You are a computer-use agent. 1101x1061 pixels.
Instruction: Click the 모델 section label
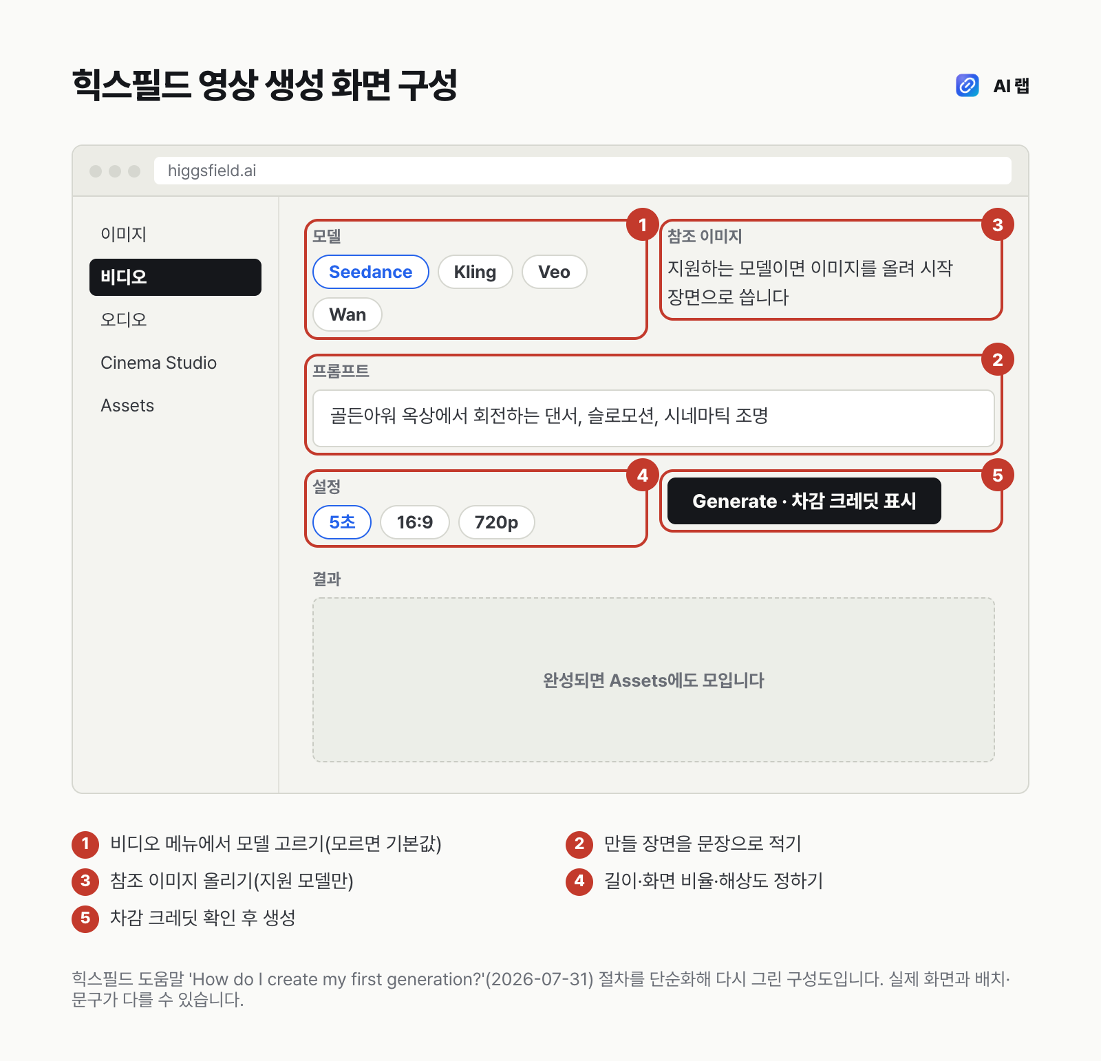tap(327, 236)
